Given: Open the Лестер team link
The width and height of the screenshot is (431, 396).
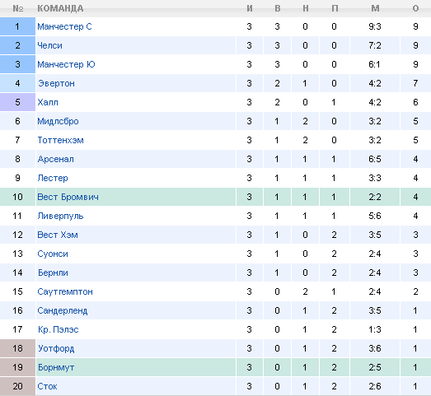Looking at the screenshot, I should pos(53,178).
